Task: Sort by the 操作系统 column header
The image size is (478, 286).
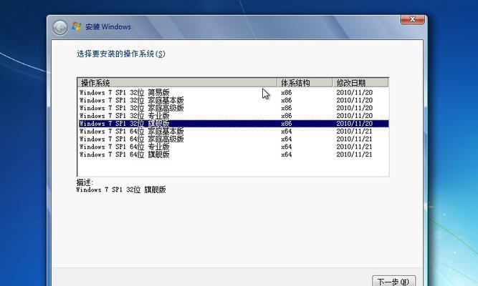Action: click(177, 82)
